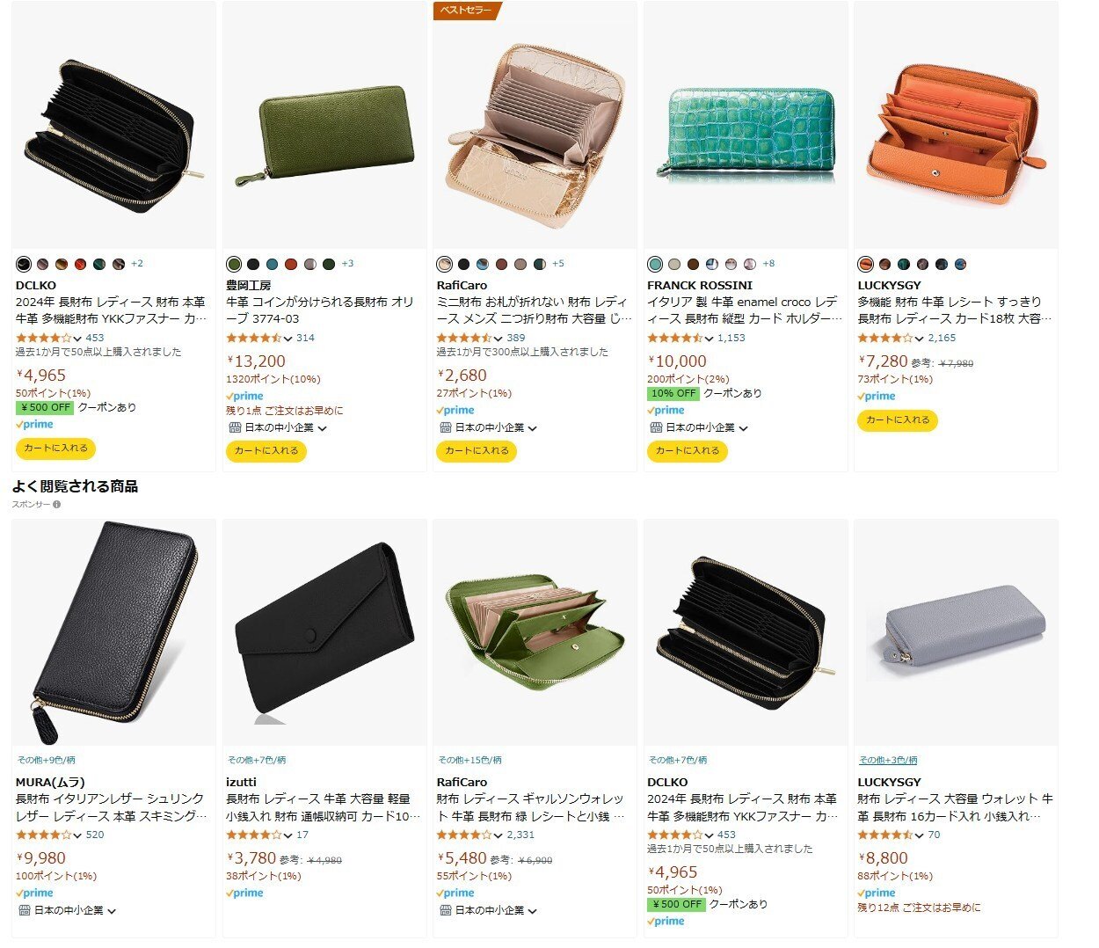Screen dimensions: 1099x948
Task: Open the 1,153 reviews link
Action: [x=731, y=338]
